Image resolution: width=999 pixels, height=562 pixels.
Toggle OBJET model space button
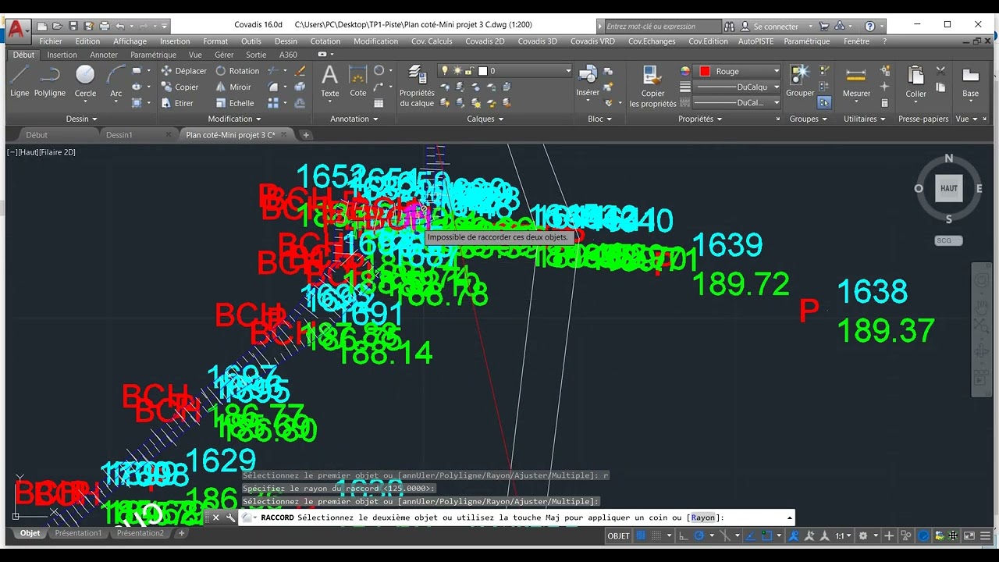tap(618, 535)
